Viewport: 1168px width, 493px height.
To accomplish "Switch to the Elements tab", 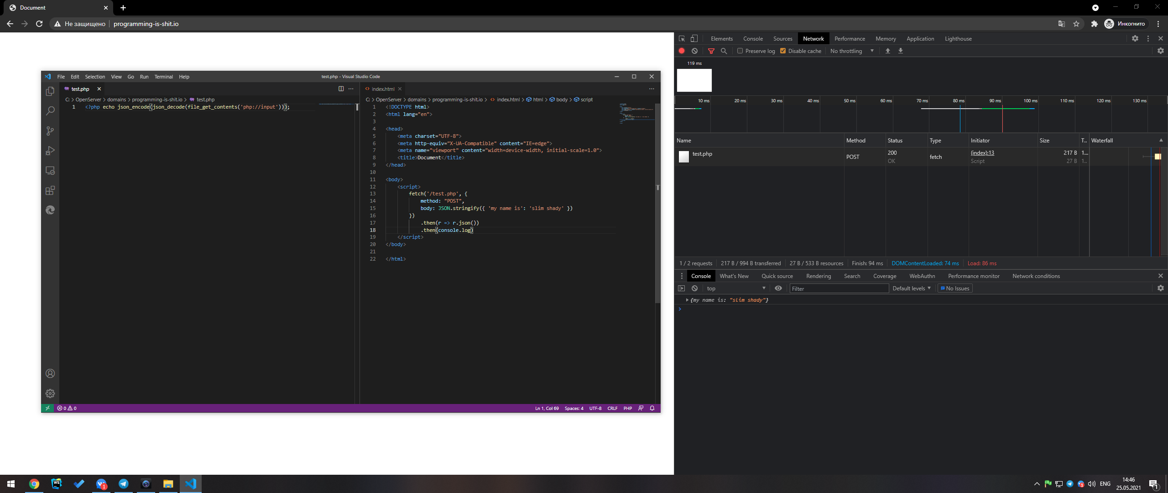I will (x=722, y=39).
